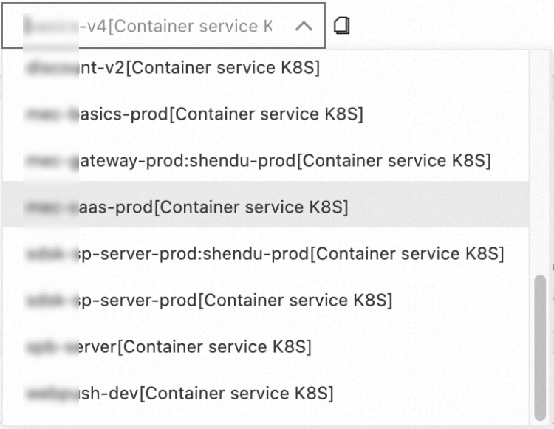Select the short "server[Container service K8S]" entry
This screenshot has height=429, width=554.
point(170,346)
